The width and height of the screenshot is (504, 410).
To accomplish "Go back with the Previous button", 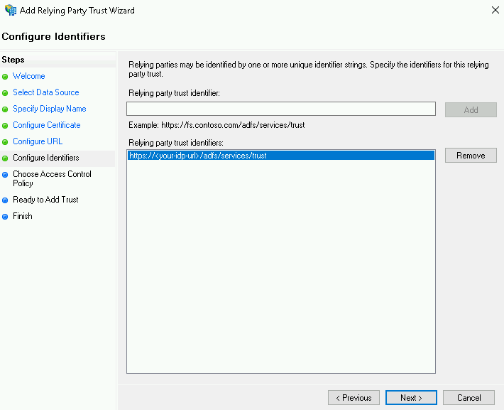I will tap(354, 398).
